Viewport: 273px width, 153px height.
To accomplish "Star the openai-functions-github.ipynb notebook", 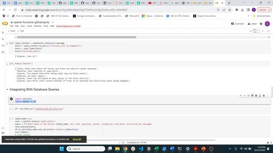I will [x=53, y=22].
